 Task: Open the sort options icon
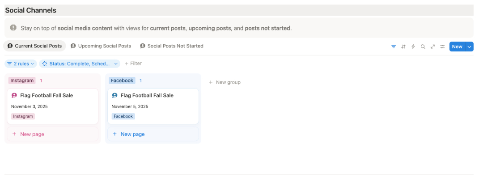(x=403, y=47)
